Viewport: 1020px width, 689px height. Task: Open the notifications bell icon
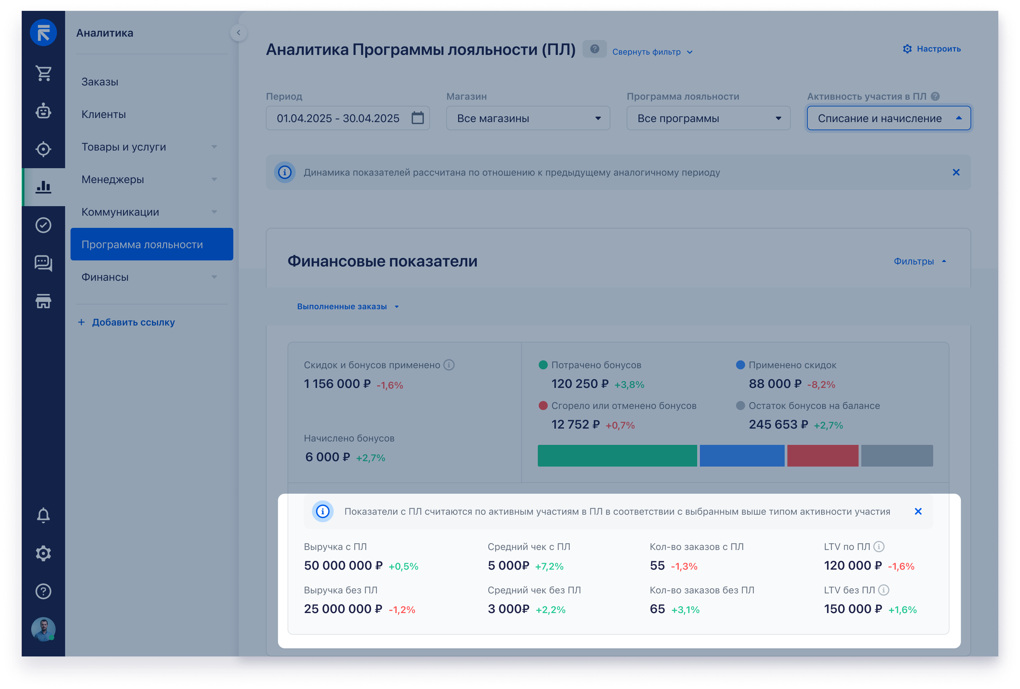(43, 515)
